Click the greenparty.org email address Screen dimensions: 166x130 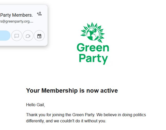coord(16,21)
